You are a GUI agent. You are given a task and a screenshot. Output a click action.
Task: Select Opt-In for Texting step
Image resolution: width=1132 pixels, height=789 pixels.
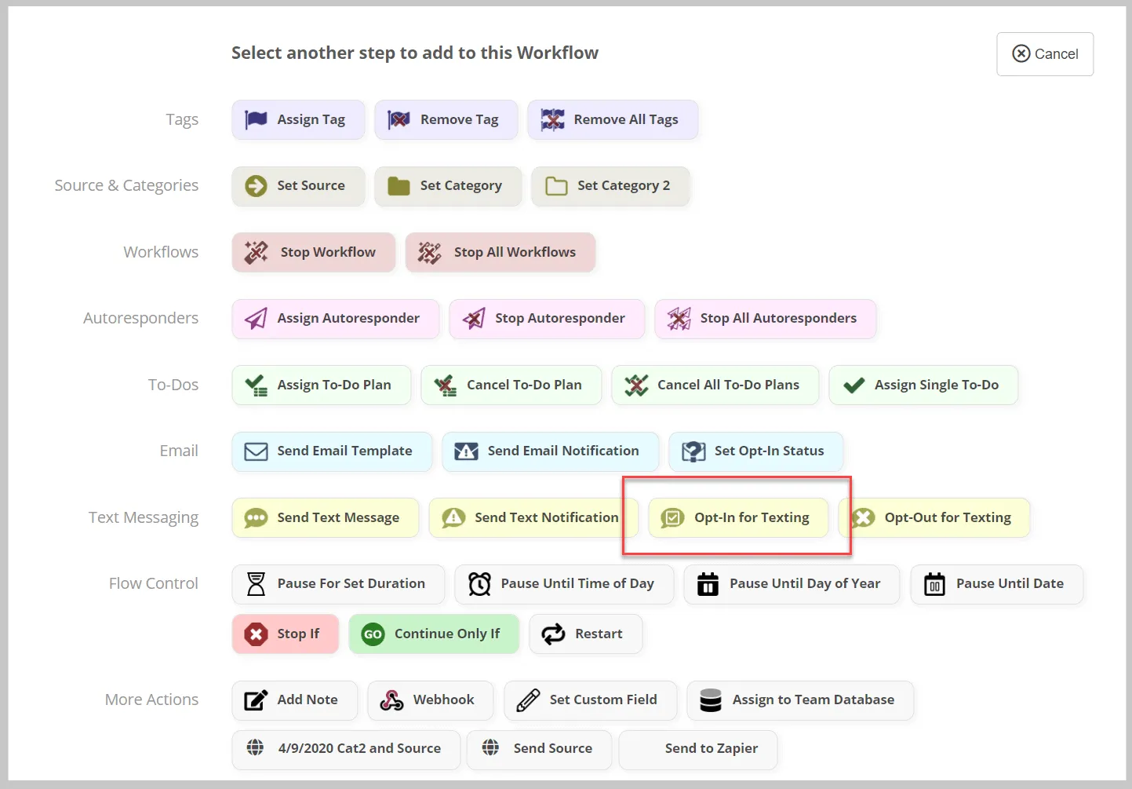(738, 518)
